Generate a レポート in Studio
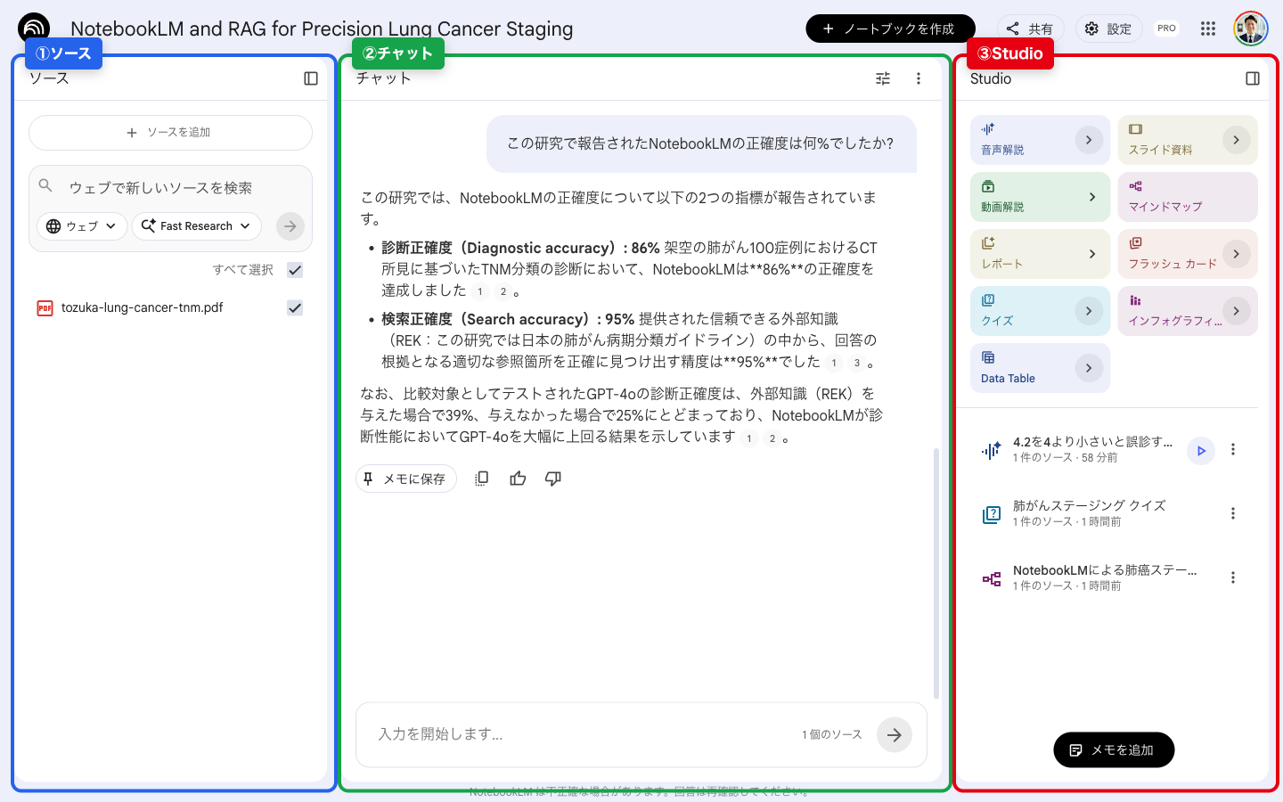 pos(1041,254)
